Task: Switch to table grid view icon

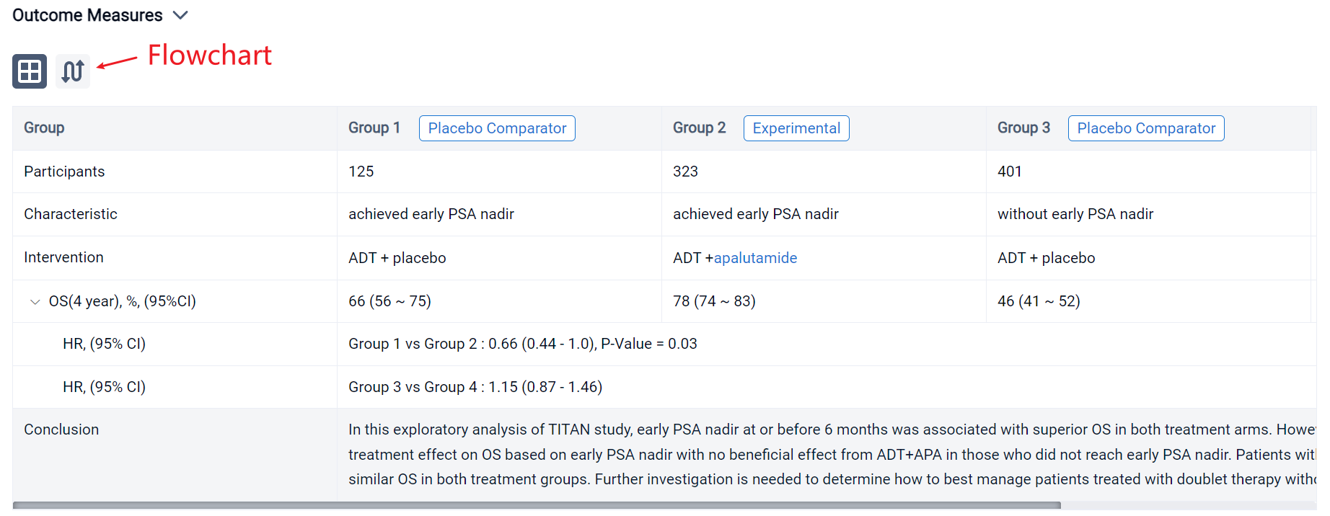Action: [x=30, y=71]
